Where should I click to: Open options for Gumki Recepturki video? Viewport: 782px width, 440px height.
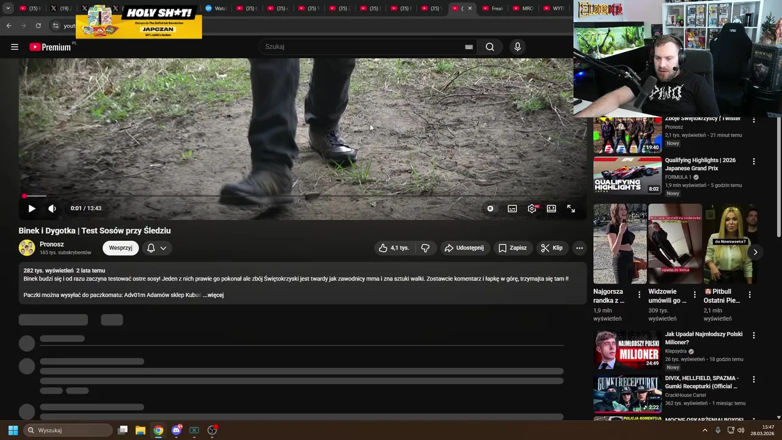[753, 379]
